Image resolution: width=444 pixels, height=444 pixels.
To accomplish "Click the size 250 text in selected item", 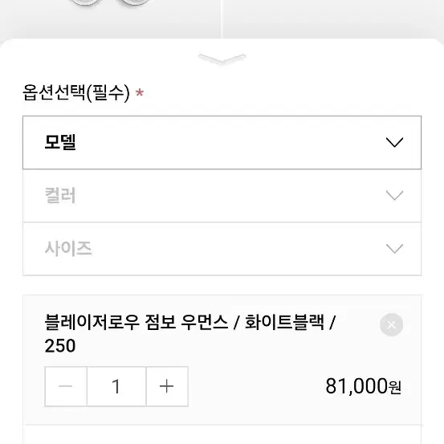I will click(x=60, y=346).
